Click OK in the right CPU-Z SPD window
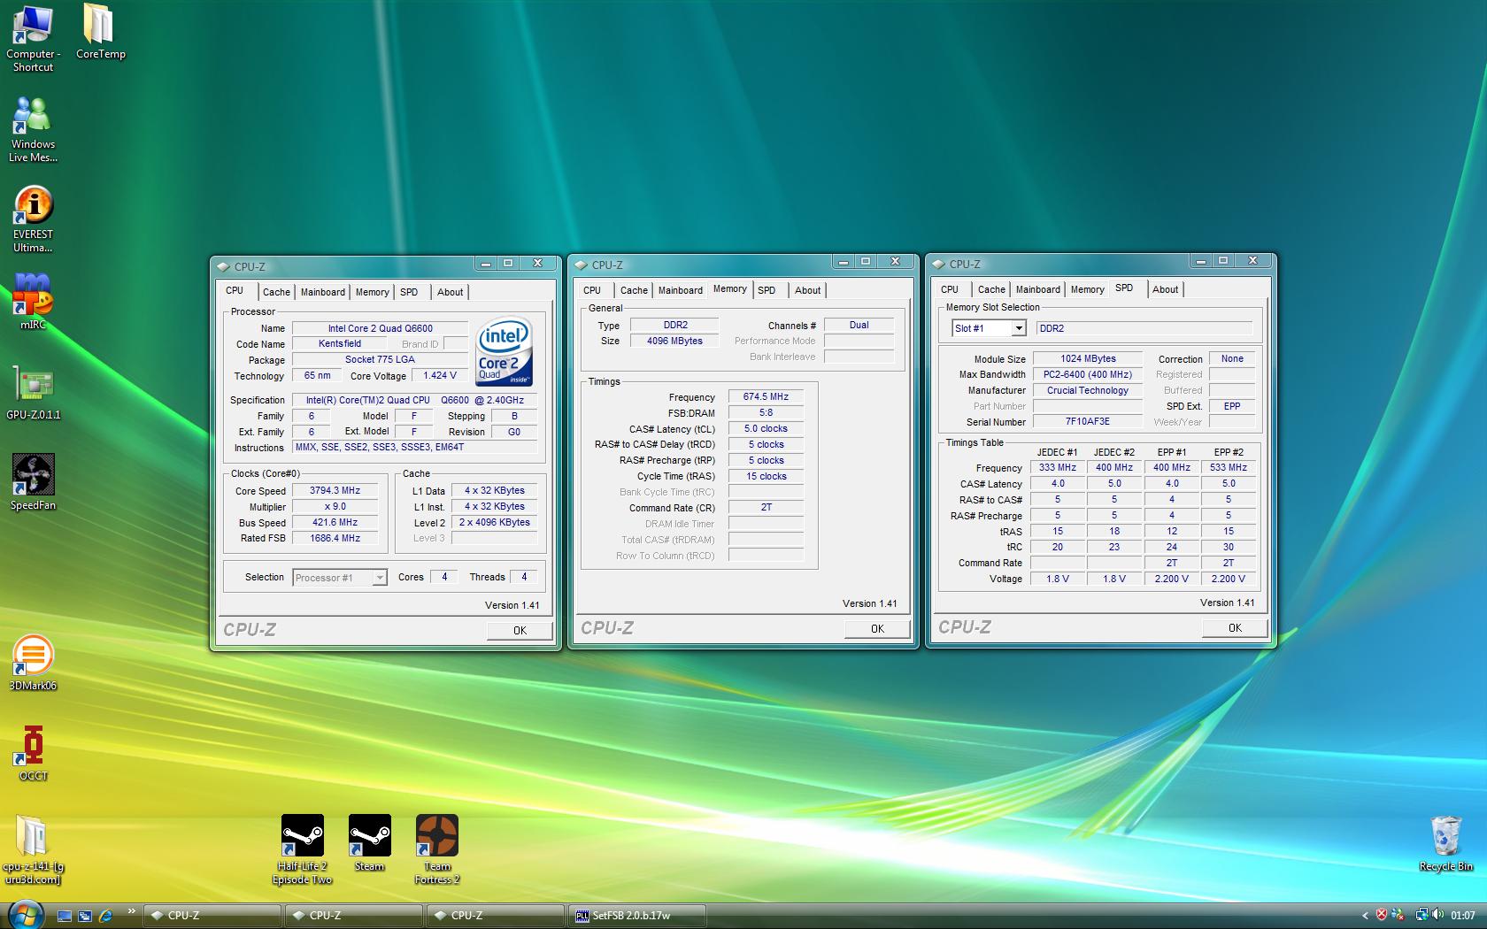The image size is (1487, 929). point(1235,628)
